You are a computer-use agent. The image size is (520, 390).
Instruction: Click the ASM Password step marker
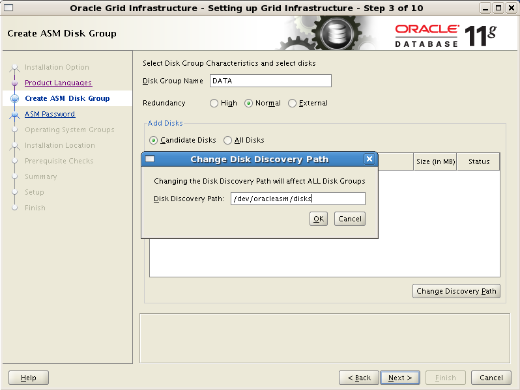click(x=14, y=115)
